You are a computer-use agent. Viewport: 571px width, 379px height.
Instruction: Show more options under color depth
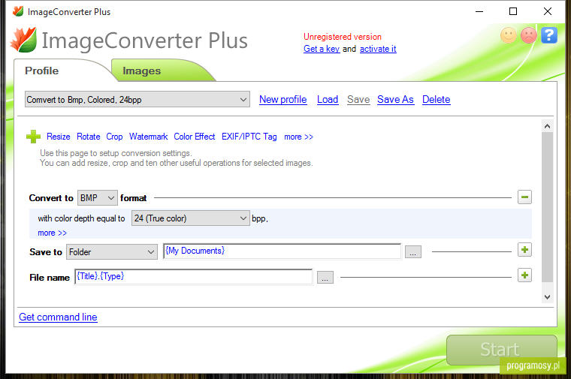pyautogui.click(x=52, y=233)
